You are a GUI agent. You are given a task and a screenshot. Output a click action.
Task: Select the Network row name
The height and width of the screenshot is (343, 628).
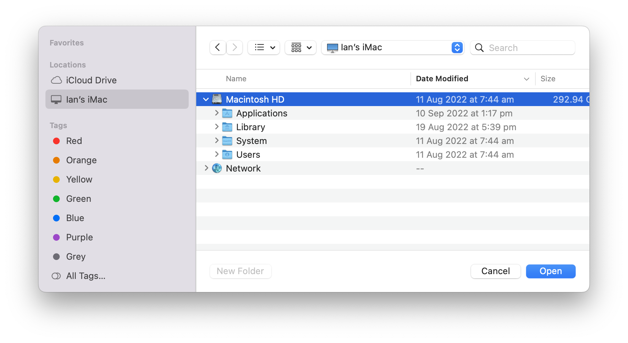coord(243,168)
